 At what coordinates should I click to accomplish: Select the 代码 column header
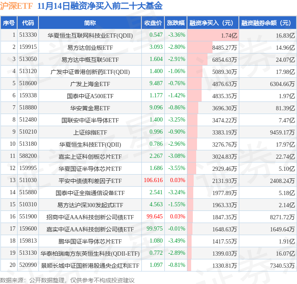(28, 23)
